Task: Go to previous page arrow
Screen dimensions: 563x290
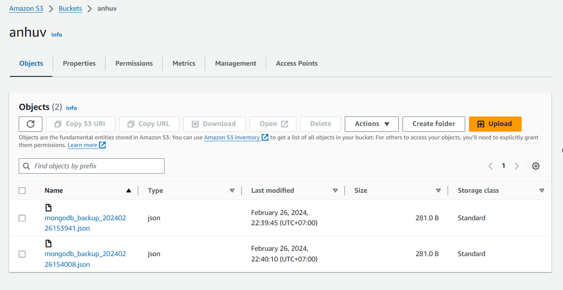Action: point(491,166)
